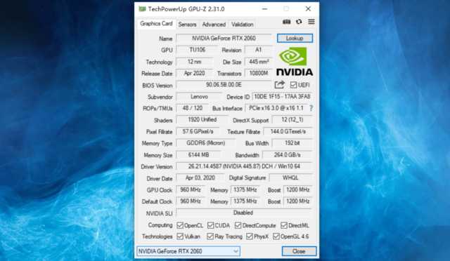The width and height of the screenshot is (450, 261).
Task: Click the Name field NVIDIA GeForce RTX 2060
Action: tap(224, 38)
